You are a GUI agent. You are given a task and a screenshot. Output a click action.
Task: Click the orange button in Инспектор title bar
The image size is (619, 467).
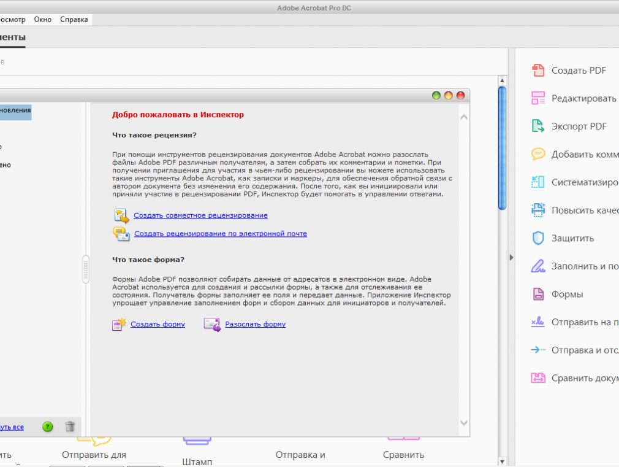(x=449, y=95)
